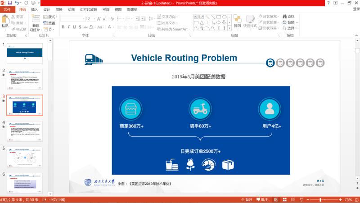Click Format Painter (格式刷)
The width and height of the screenshot is (360, 203).
[x=19, y=29]
